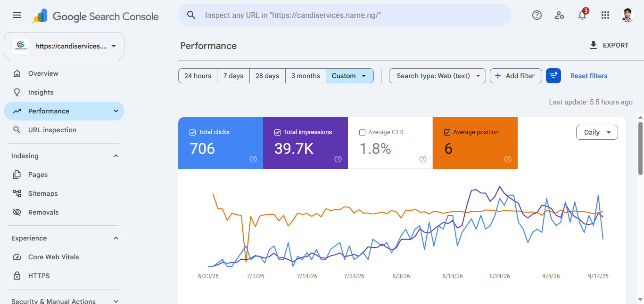
Task: Click the 7/14/26 date label on chart
Action: [307, 276]
